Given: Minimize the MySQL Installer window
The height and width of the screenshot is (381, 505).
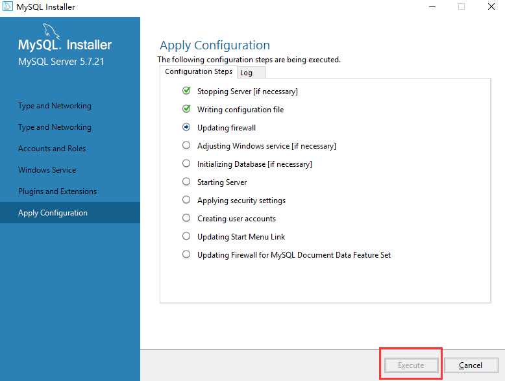Looking at the screenshot, I should coord(432,6).
